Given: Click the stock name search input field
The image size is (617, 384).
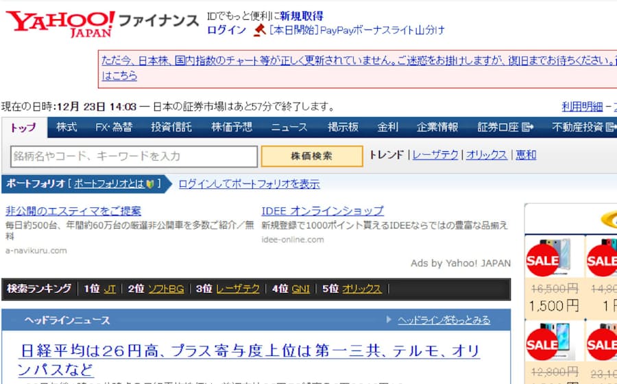Looking at the screenshot, I should pyautogui.click(x=134, y=156).
